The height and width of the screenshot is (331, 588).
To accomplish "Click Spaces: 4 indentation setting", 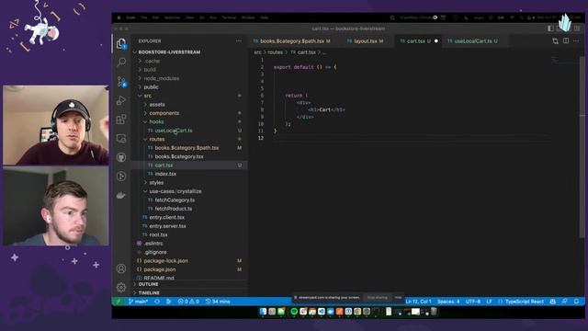I will 448,302.
